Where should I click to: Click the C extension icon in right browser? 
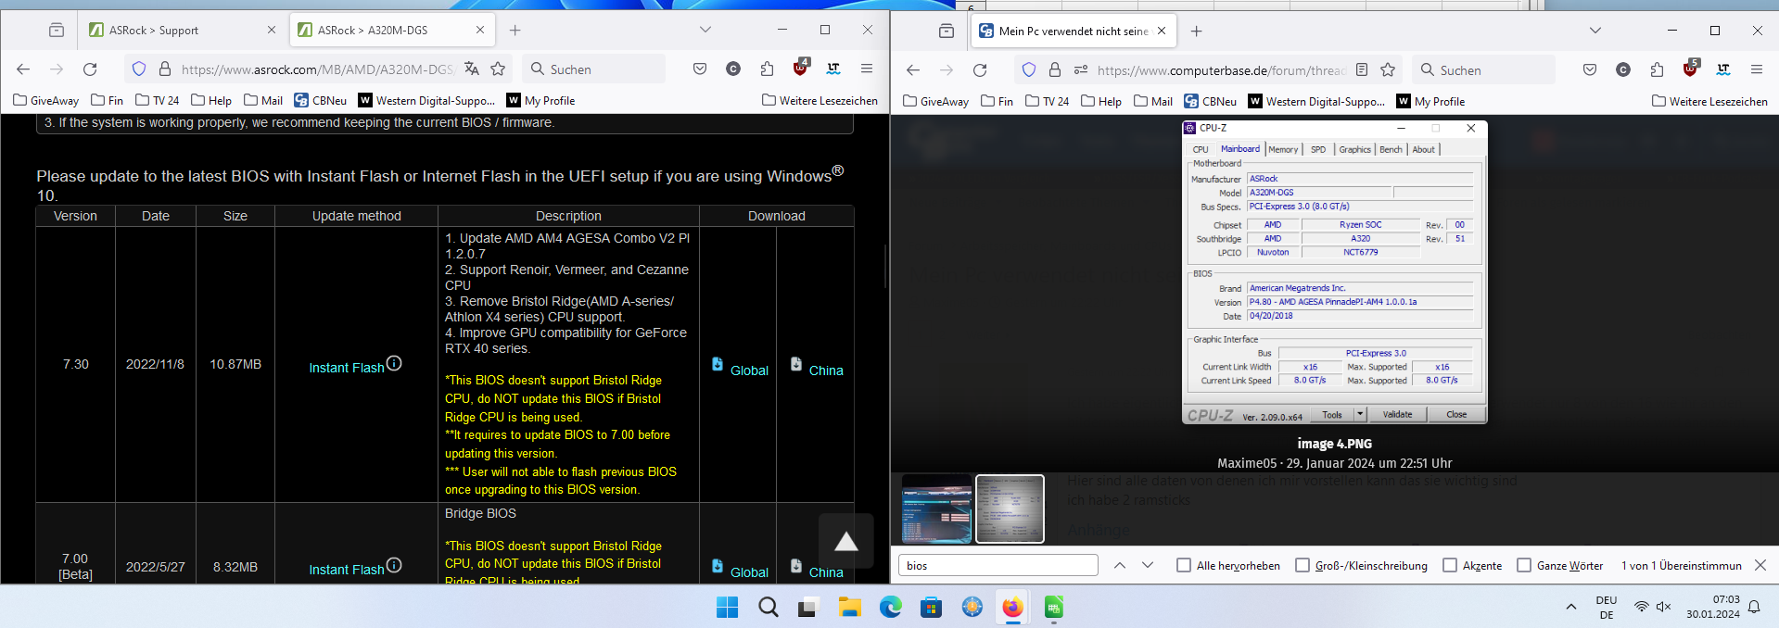coord(1623,69)
